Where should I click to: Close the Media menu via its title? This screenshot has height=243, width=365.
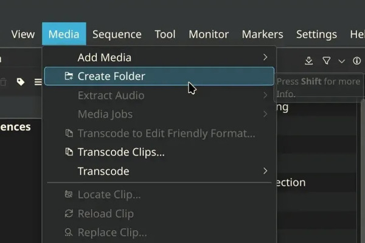[64, 34]
